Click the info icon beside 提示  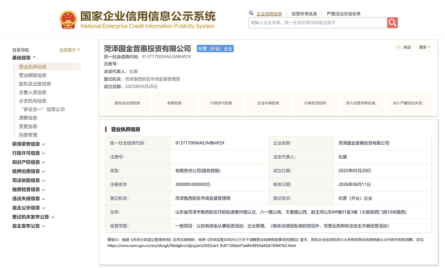coord(109,240)
